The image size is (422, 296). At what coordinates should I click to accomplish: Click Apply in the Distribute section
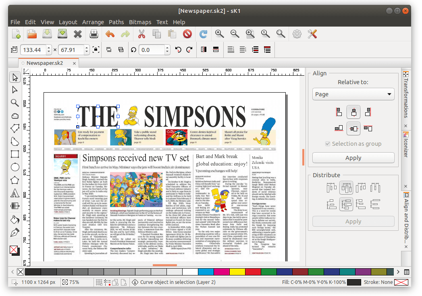click(353, 221)
